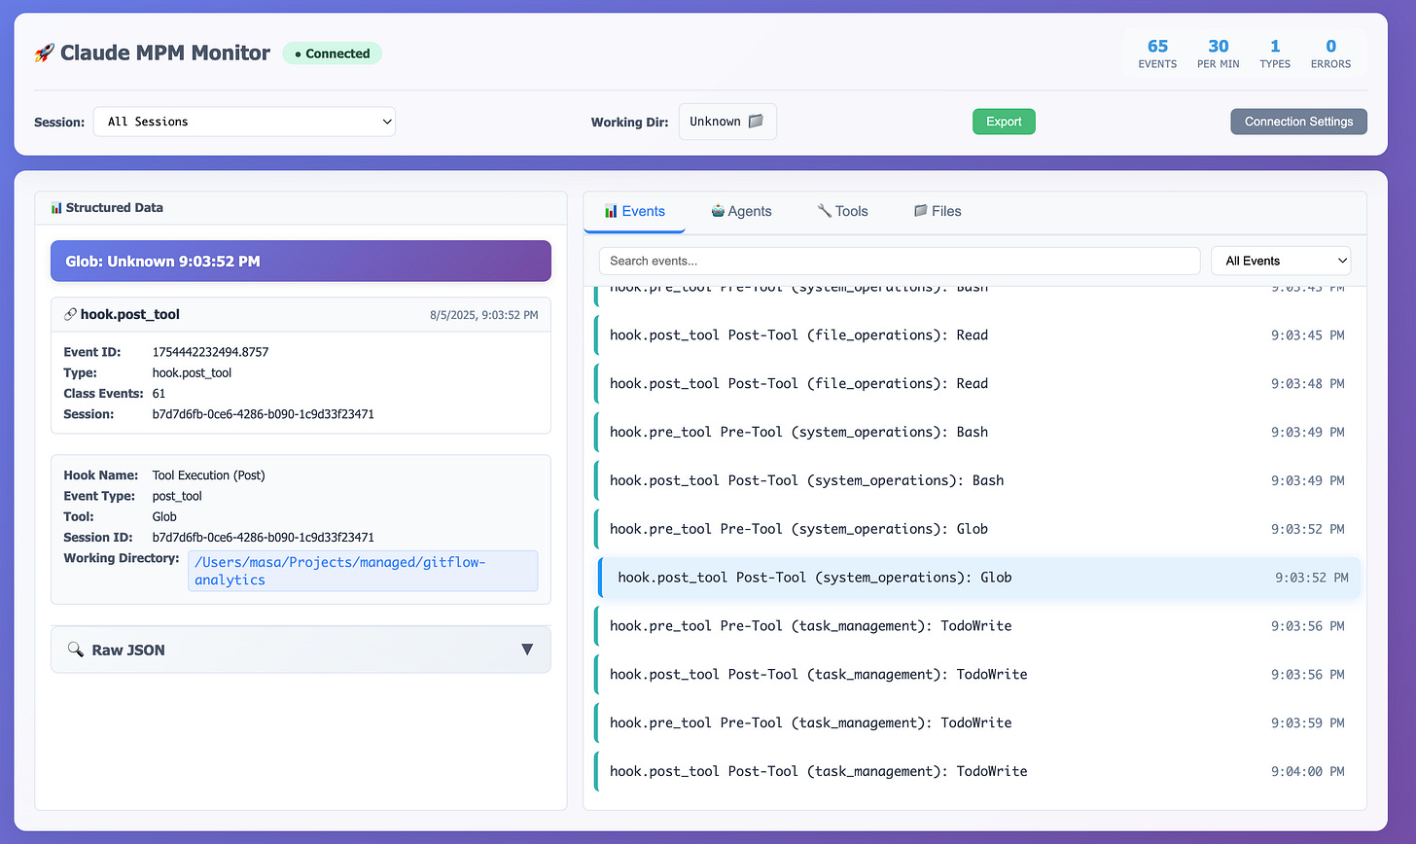Click the magnifier icon in Raw JSON bar
Viewport: 1416px width, 844px height.
tap(75, 650)
